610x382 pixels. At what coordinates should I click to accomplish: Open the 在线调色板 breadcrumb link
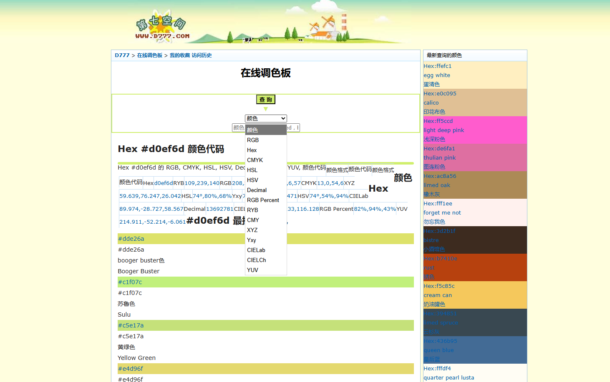pos(149,55)
